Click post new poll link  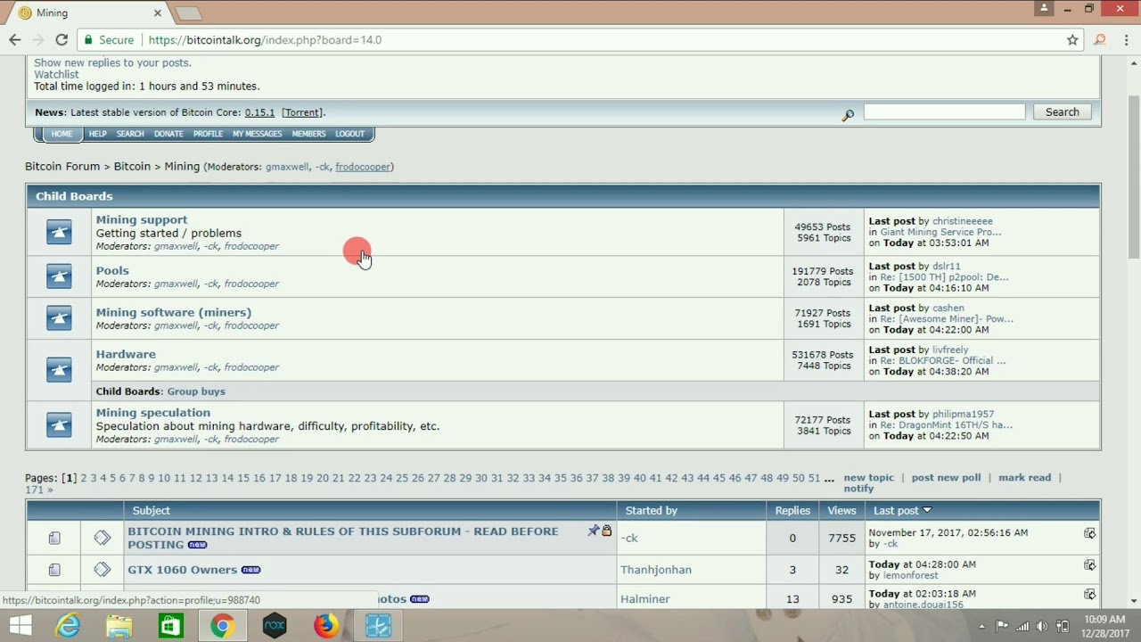click(x=946, y=478)
